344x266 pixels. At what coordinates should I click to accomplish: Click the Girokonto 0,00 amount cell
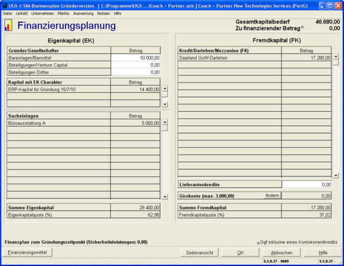(x=307, y=196)
